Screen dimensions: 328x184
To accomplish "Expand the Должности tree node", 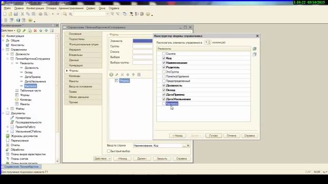I will [x=8, y=54].
